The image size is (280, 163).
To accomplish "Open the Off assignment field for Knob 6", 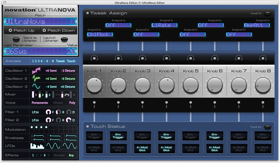I will (x=211, y=25).
